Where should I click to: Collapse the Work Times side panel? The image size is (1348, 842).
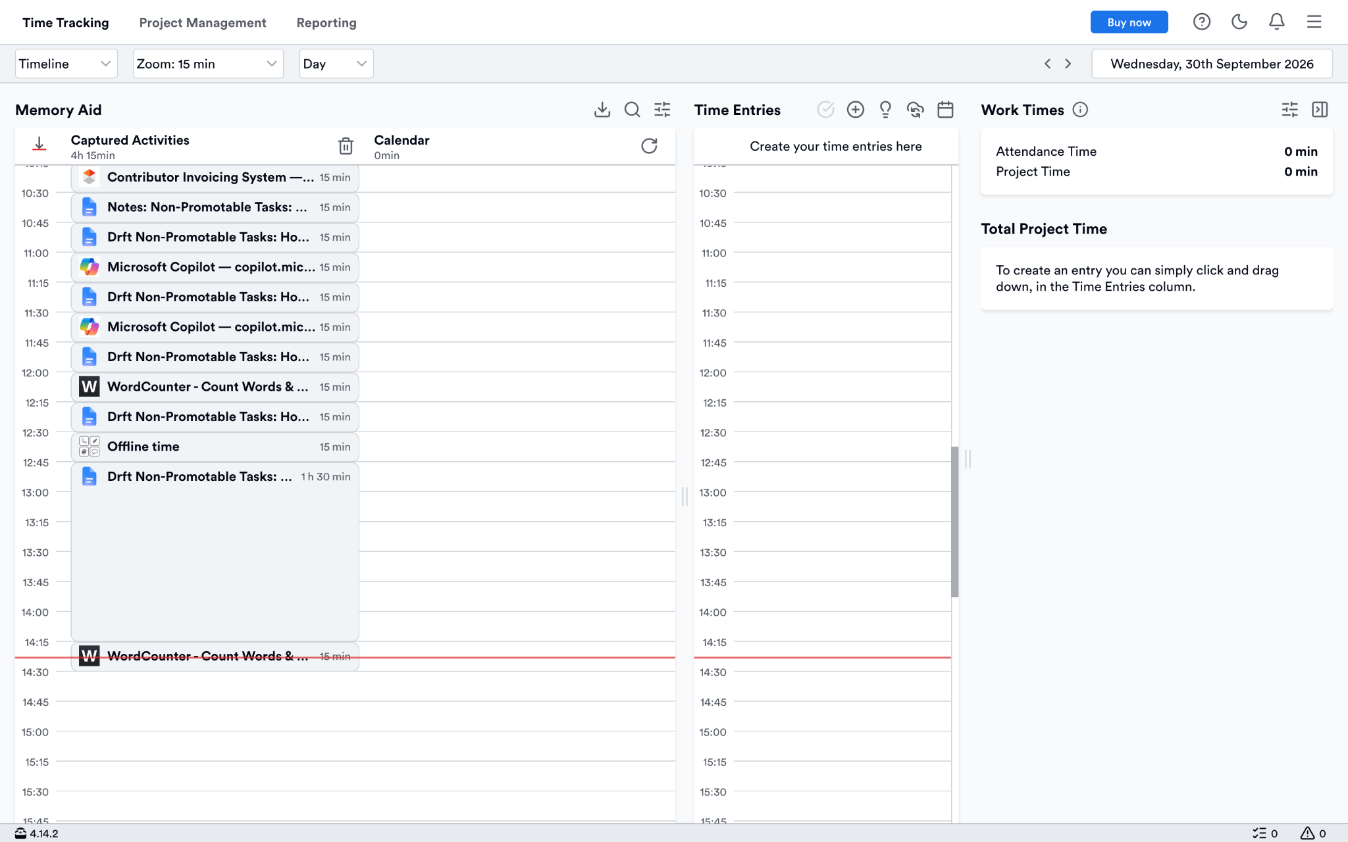(1320, 110)
